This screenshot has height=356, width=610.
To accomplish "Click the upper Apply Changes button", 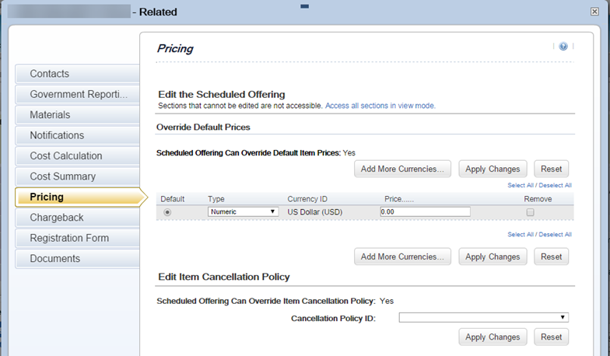I will click(493, 169).
